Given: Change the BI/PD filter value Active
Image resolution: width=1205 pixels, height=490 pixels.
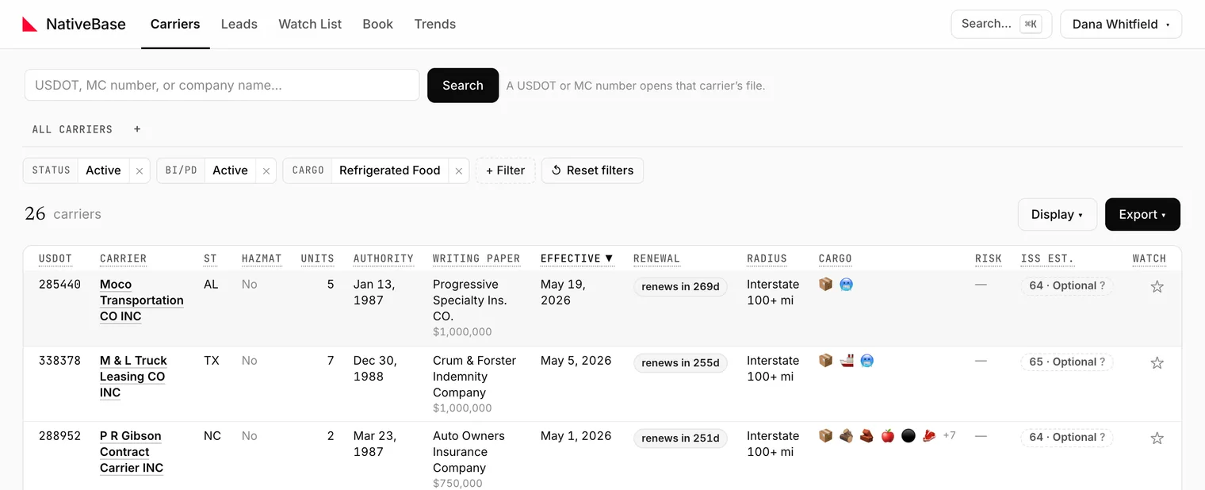Looking at the screenshot, I should pyautogui.click(x=230, y=170).
